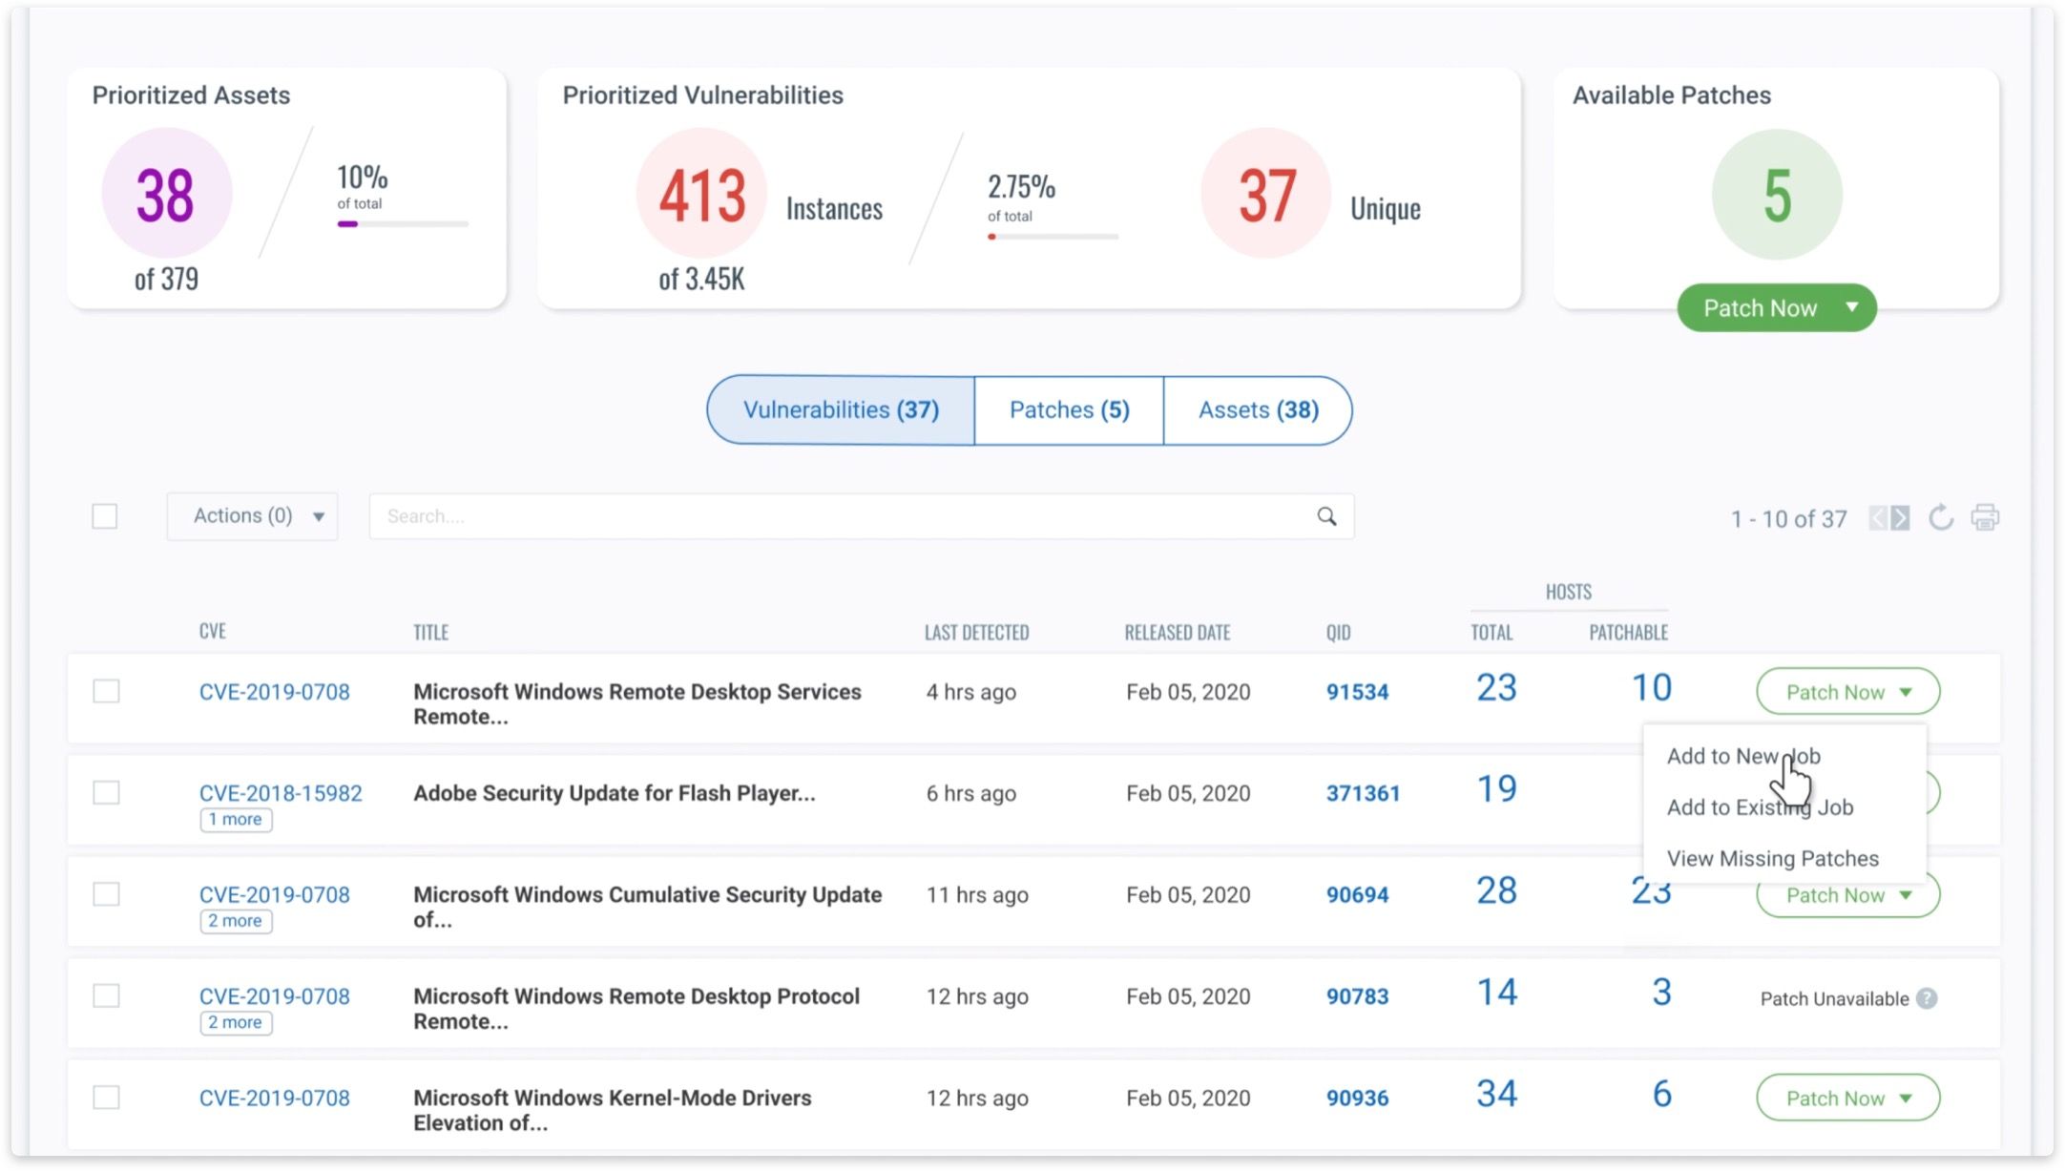Click the 10% of total progress bar

click(x=401, y=223)
